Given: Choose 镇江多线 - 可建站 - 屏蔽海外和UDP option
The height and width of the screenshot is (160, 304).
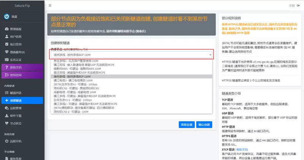Looking at the screenshot, I should pyautogui.click(x=131, y=96).
